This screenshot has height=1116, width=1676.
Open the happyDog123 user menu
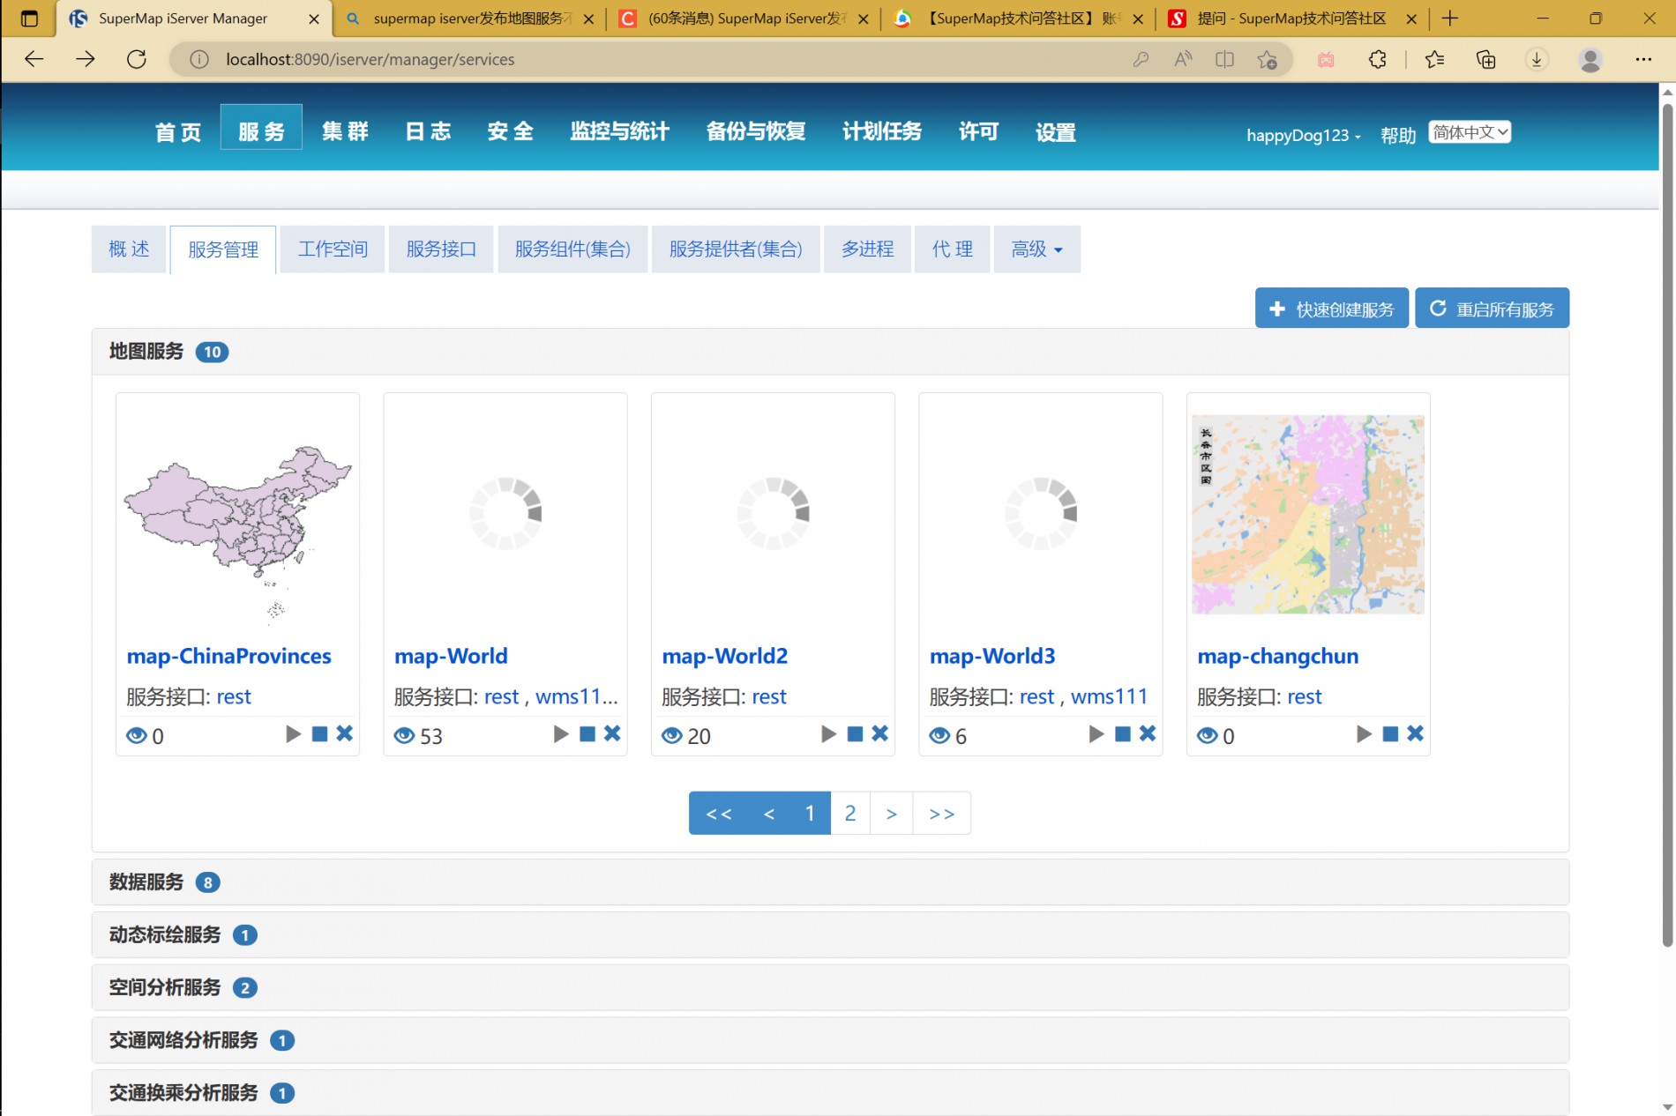point(1303,135)
